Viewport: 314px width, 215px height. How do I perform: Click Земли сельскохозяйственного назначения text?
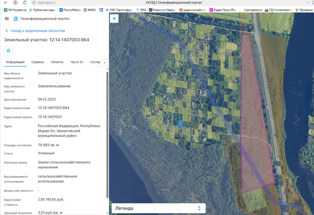coord(64,165)
